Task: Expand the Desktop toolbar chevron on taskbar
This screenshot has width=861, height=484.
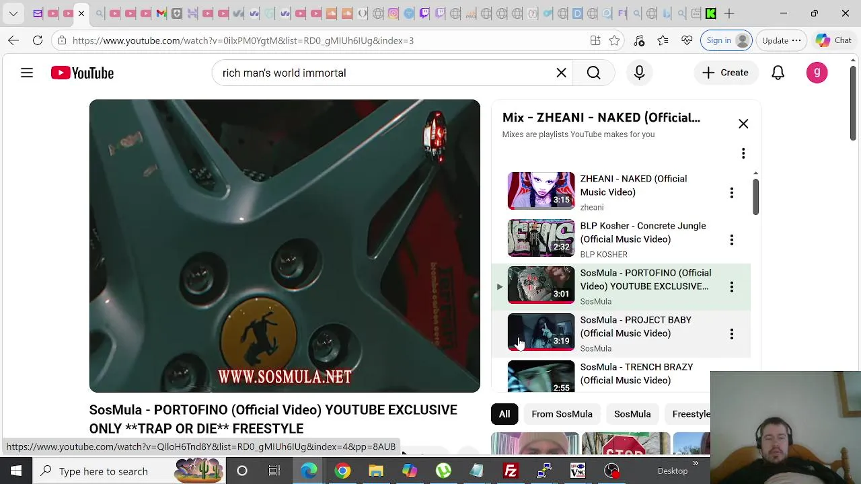Action: (x=696, y=463)
